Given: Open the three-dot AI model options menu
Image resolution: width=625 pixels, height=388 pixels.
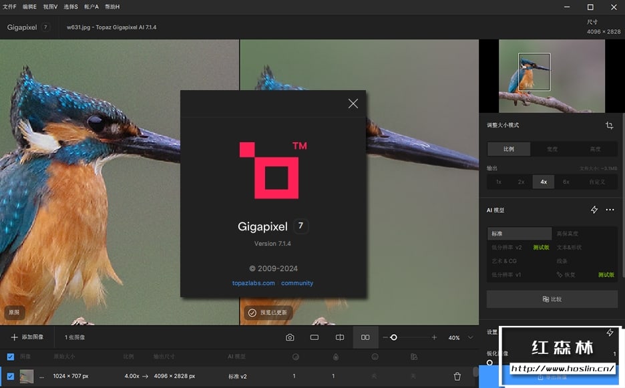Looking at the screenshot, I should coord(610,210).
